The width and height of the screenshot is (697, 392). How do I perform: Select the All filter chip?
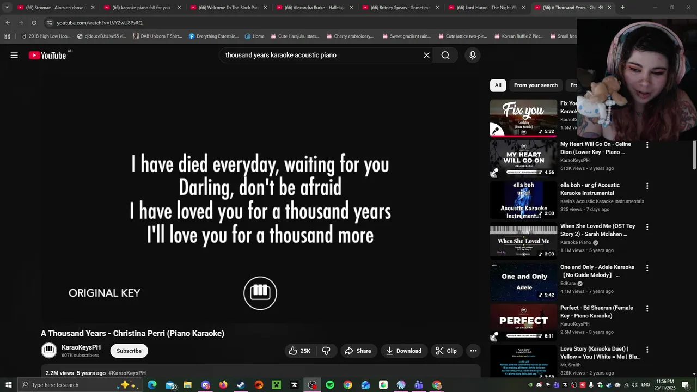498,85
